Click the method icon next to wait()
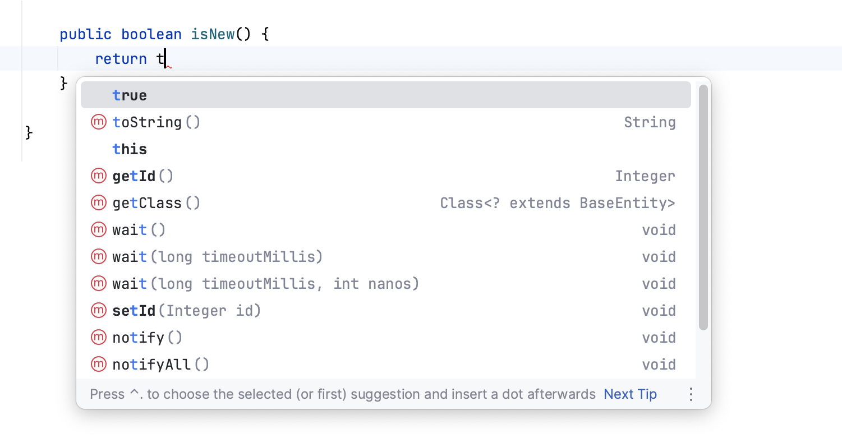 pos(98,229)
